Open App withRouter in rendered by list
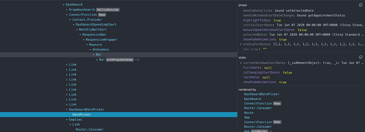365x132 pixels. coord(247,131)
